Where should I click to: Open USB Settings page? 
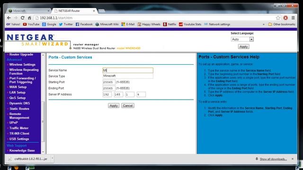tap(19, 139)
